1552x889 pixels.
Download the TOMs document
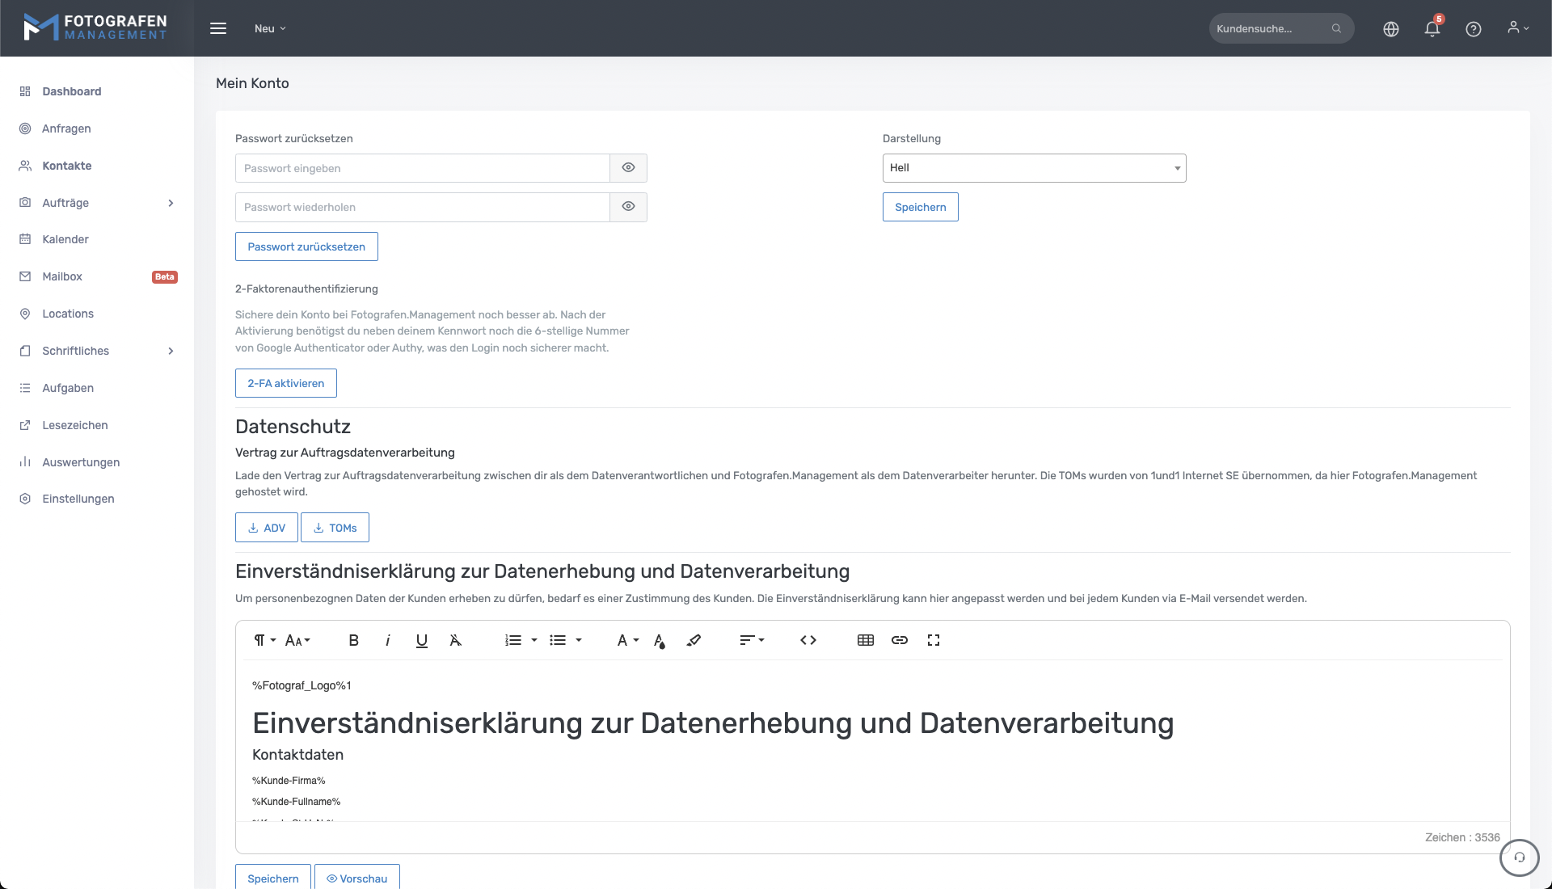(x=335, y=528)
